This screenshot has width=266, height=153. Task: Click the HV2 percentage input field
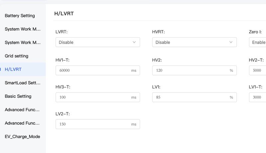coord(195,71)
